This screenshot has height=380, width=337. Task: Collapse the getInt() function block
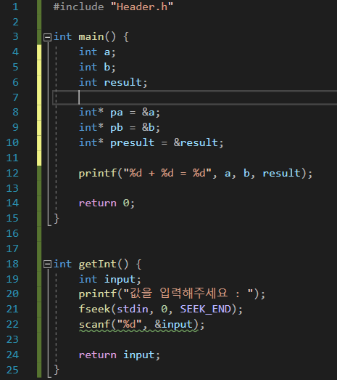(x=47, y=264)
